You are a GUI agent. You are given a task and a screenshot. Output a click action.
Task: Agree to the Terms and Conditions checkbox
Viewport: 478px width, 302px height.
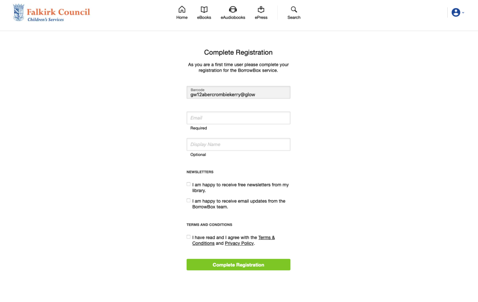[189, 237]
